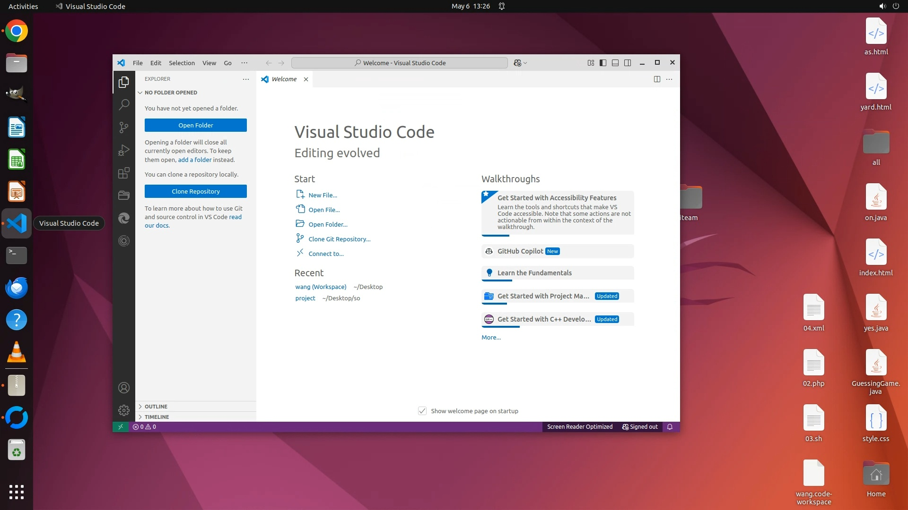Click the Clone Git Repository... link
The width and height of the screenshot is (908, 510).
[x=339, y=239]
